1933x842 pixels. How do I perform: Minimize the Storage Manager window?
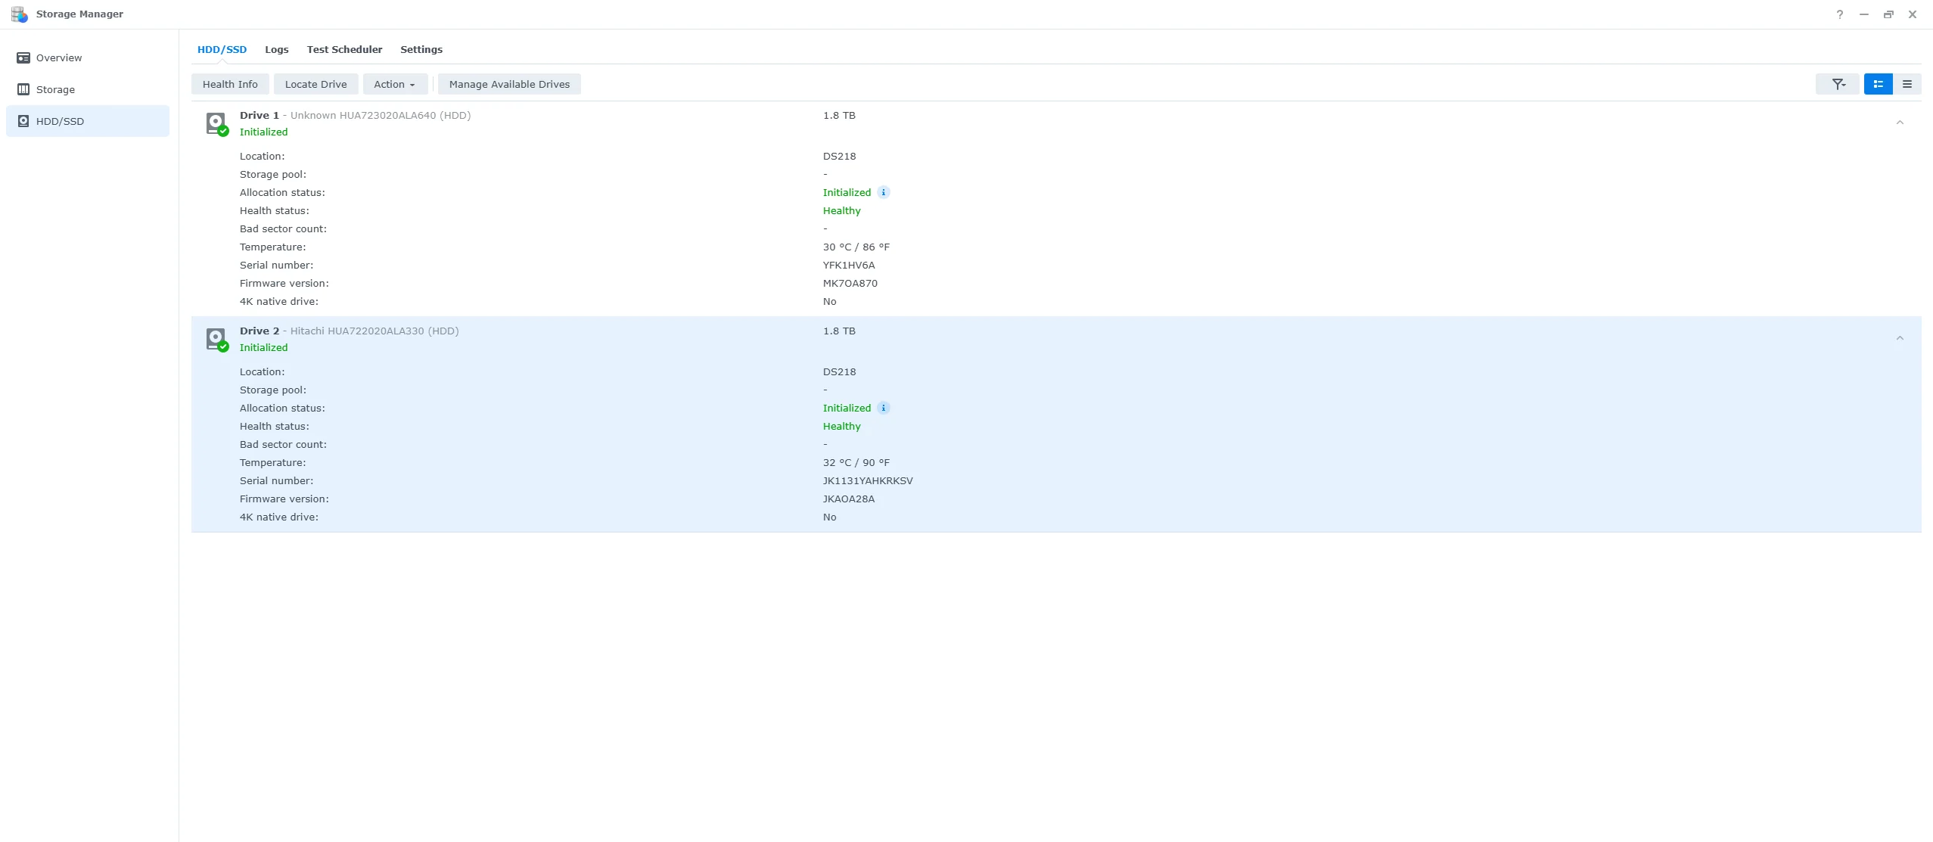pyautogui.click(x=1864, y=14)
